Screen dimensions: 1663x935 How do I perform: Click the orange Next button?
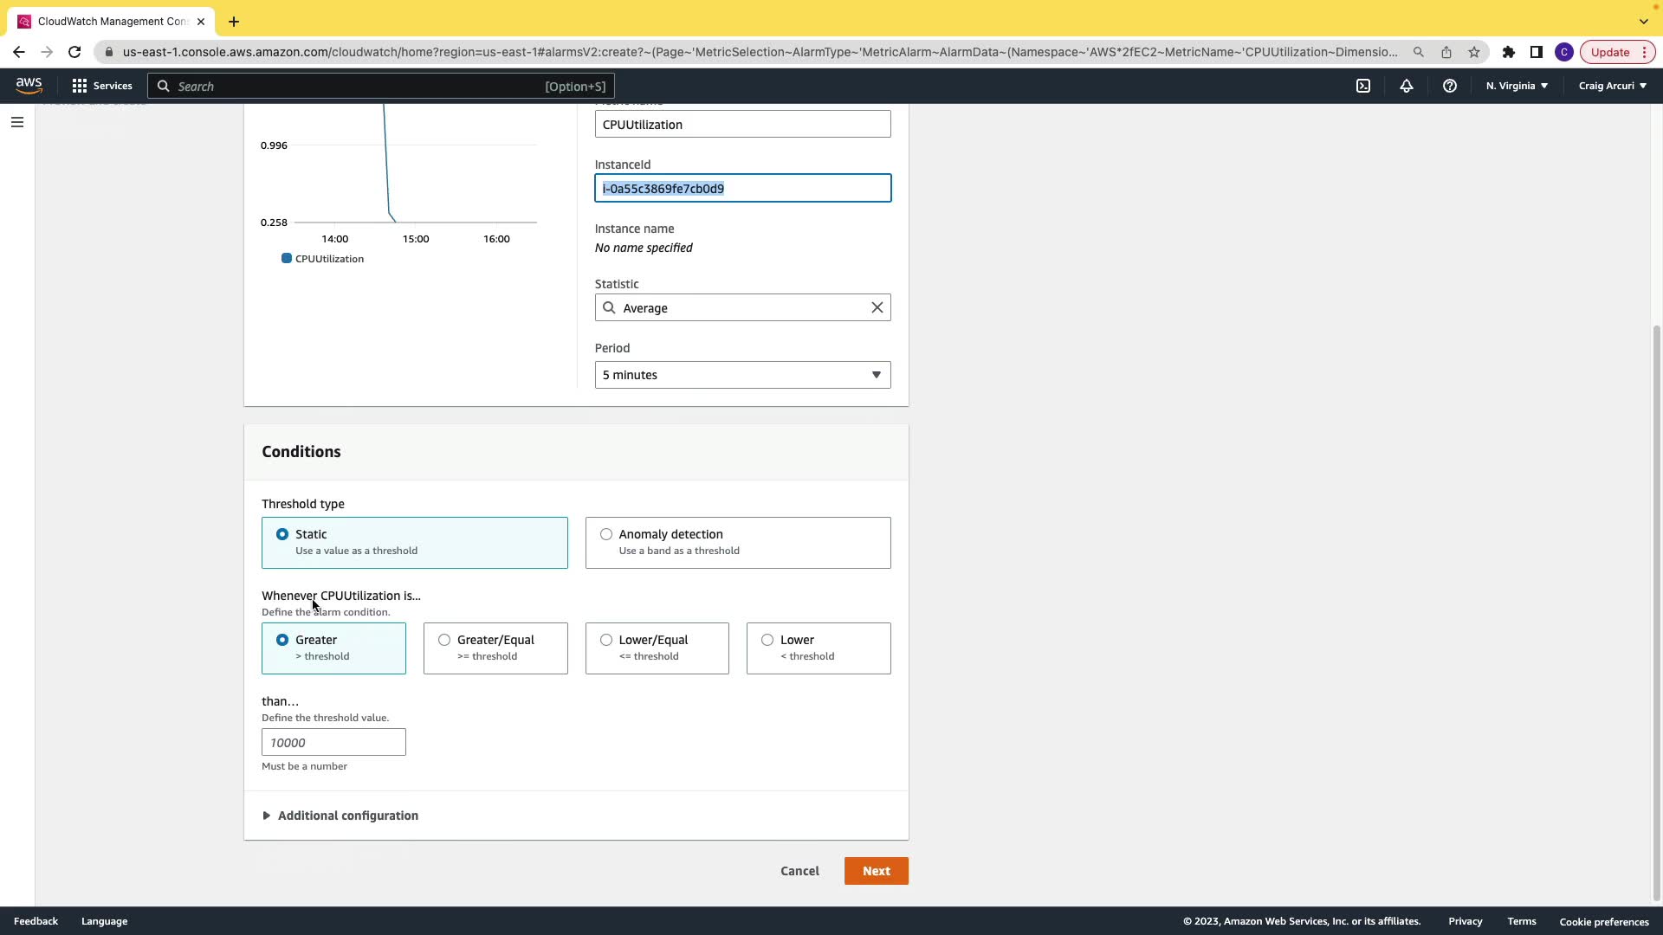pyautogui.click(x=876, y=871)
